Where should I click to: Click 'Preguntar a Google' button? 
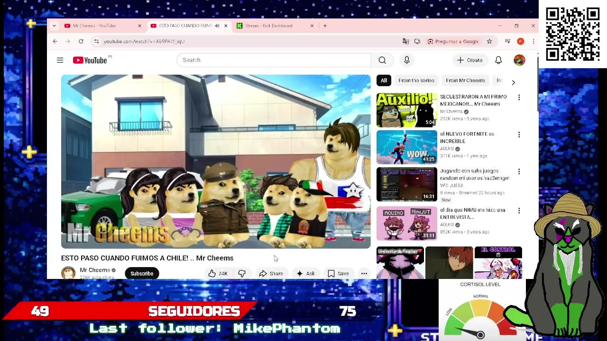453,41
